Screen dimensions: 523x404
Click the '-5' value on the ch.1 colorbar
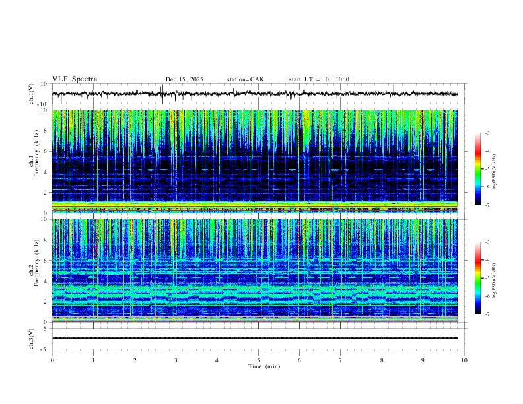(x=487, y=169)
